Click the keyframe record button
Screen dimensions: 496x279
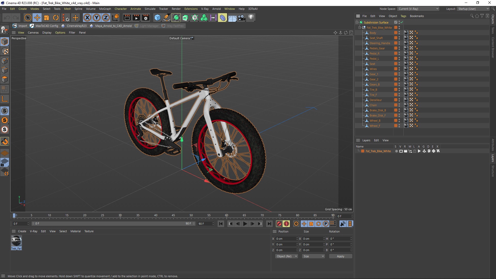279,223
